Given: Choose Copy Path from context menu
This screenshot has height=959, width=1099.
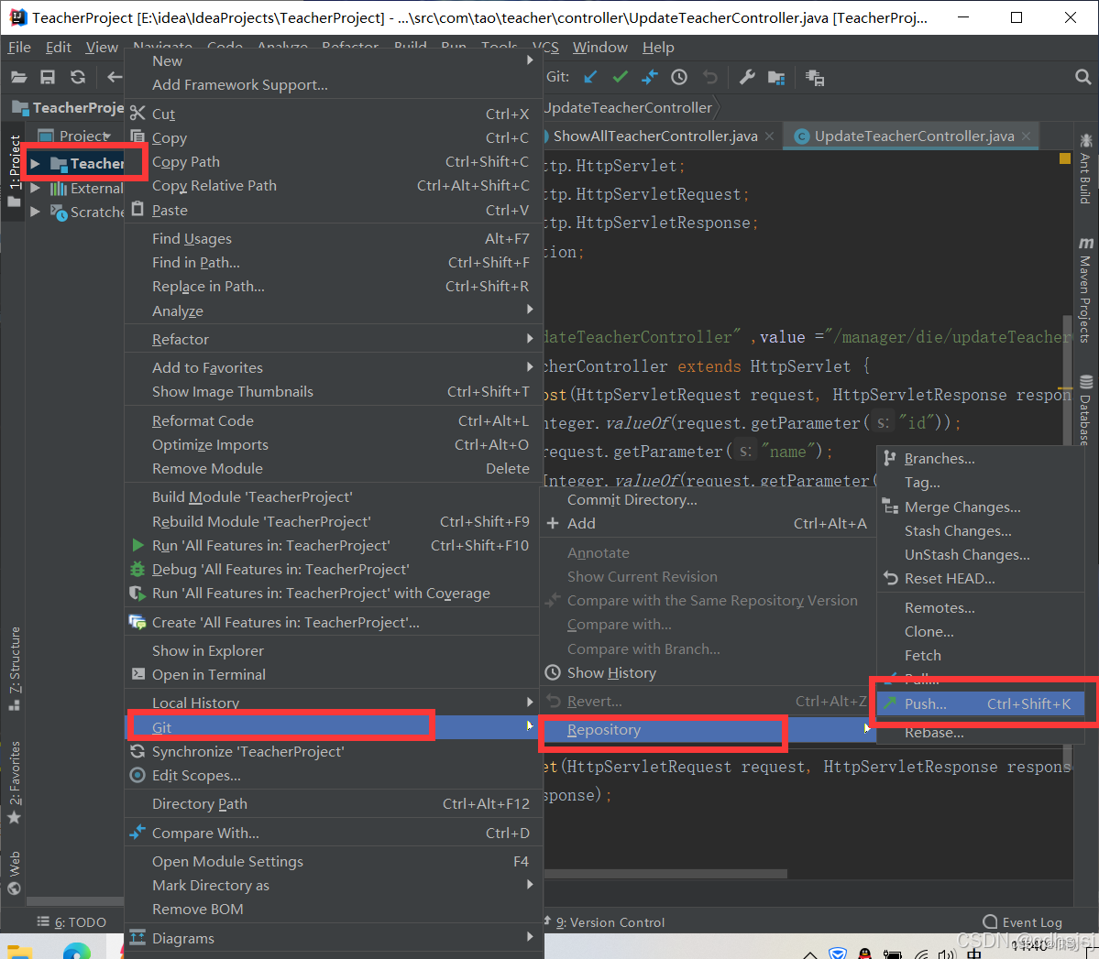Looking at the screenshot, I should click(x=334, y=162).
